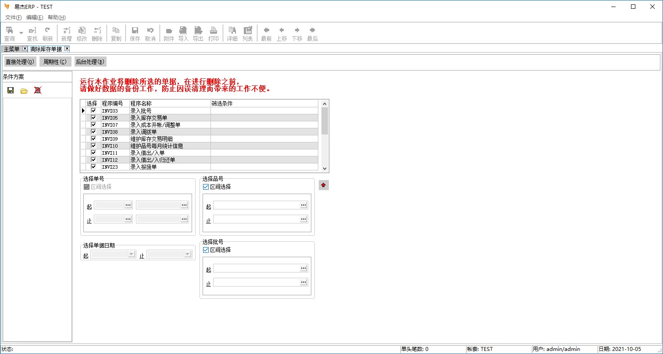Click the 保存 save toolbar icon
The width and height of the screenshot is (663, 354).
click(135, 33)
